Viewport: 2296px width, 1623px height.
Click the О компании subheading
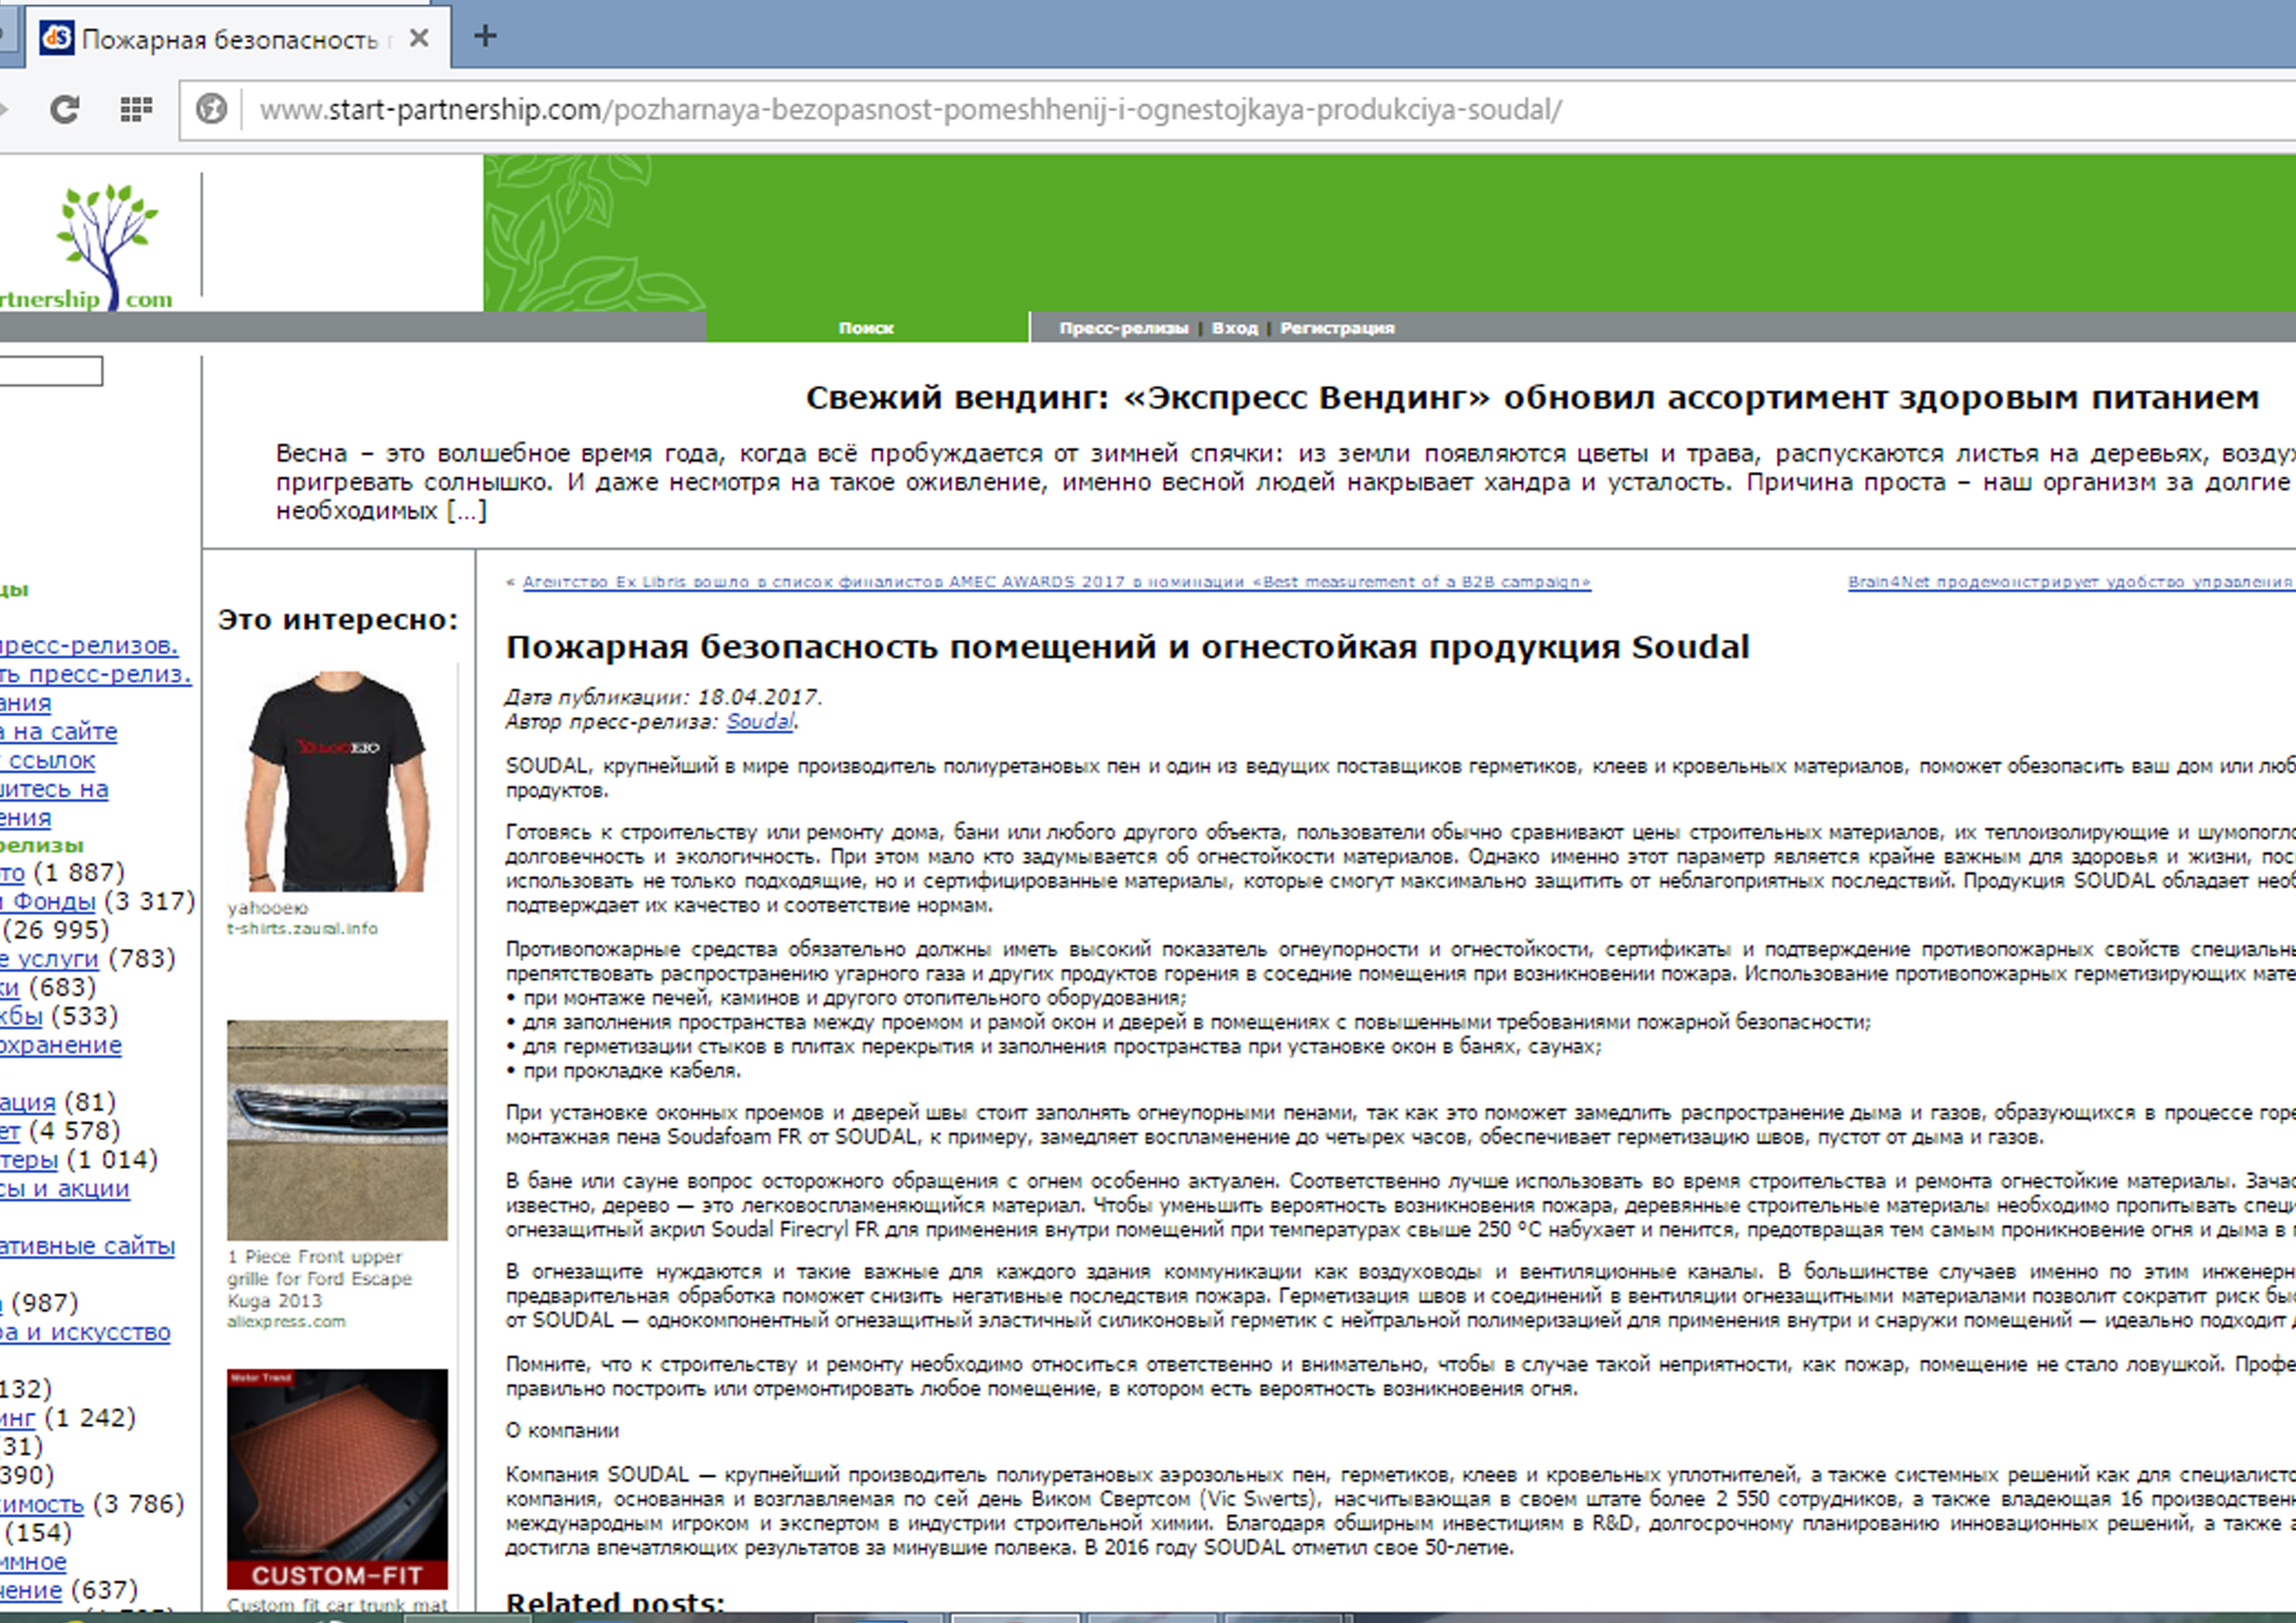562,1430
